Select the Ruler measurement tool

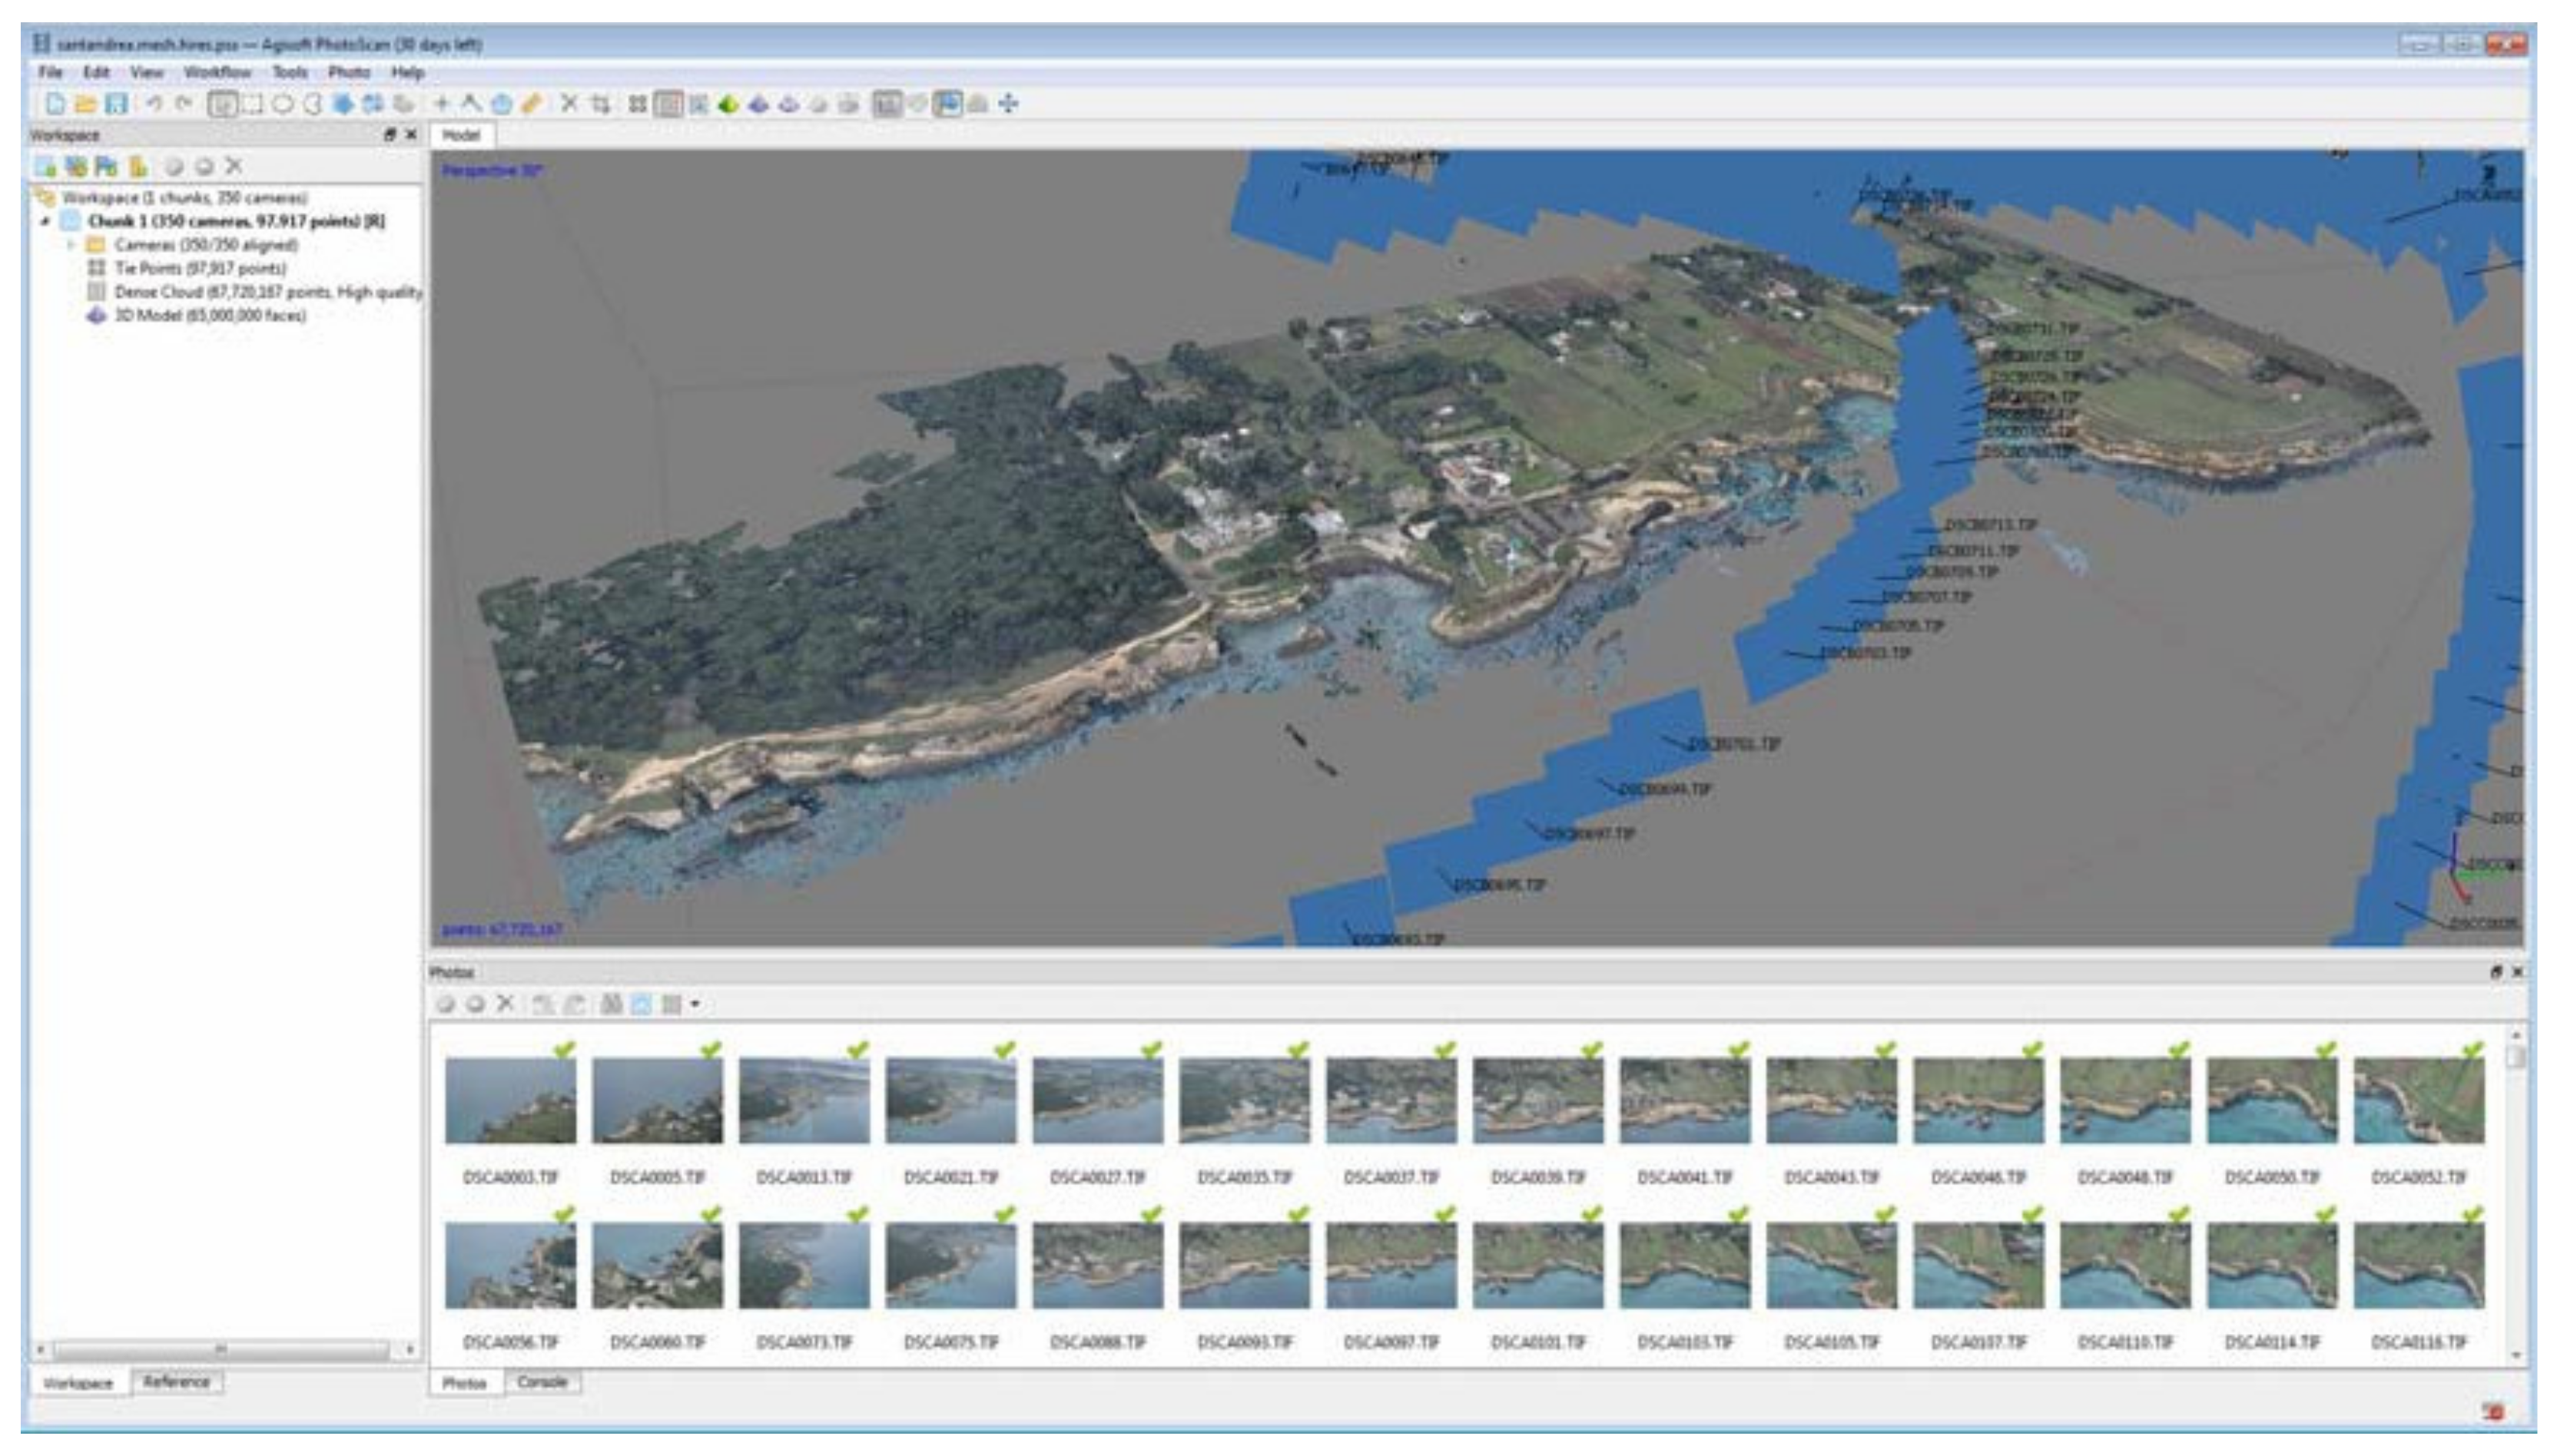point(470,104)
